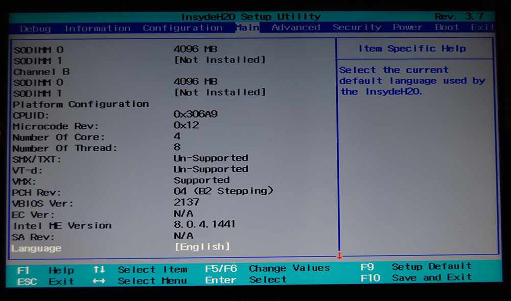This screenshot has width=511, height=301.
Task: Click the Item Specific Help heading
Action: tap(412, 49)
